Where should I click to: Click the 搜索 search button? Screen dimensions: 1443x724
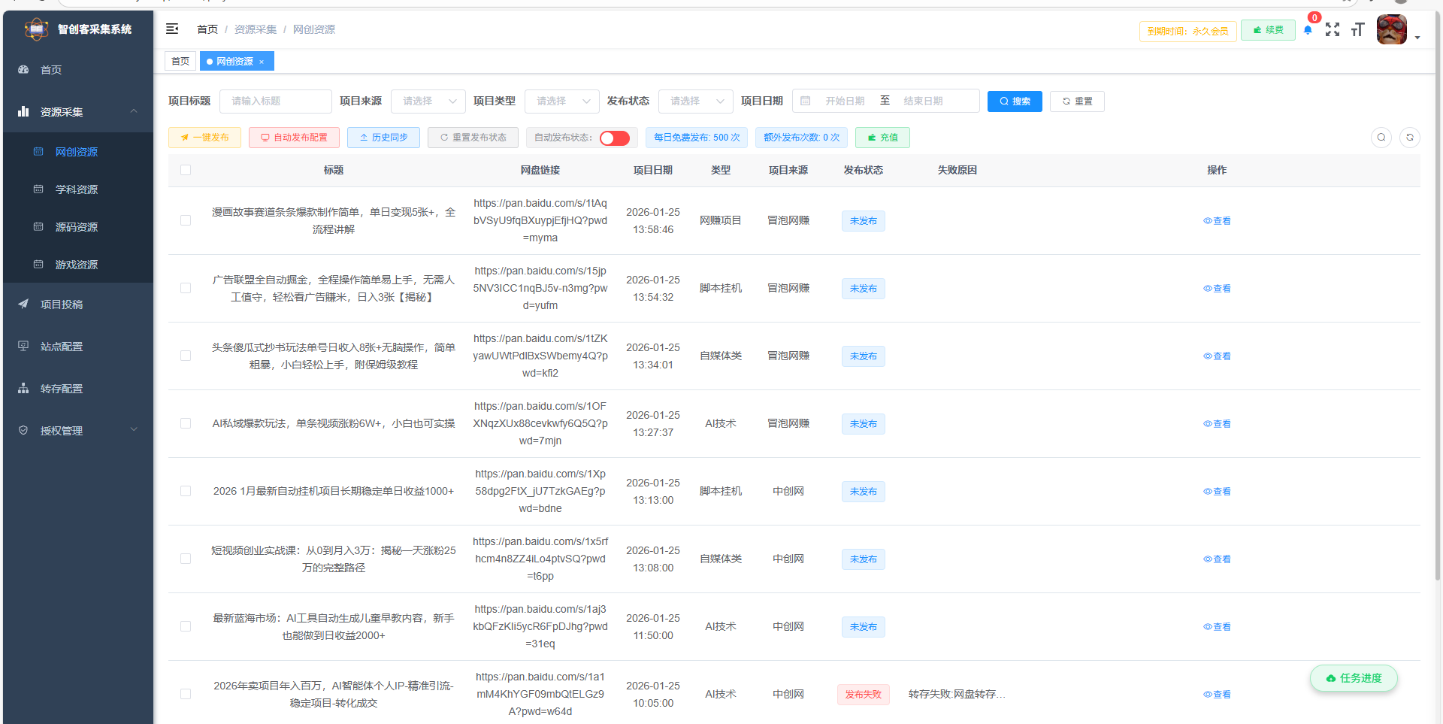[1015, 101]
